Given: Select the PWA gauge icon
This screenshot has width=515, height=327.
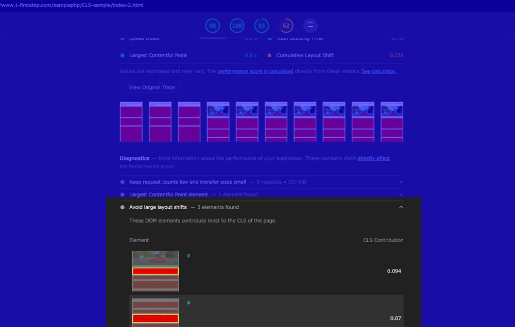Looking at the screenshot, I should coord(311,26).
